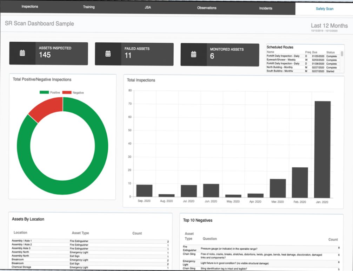Image resolution: width=353 pixels, height=271 pixels.
Task: Sort Assets By Location by Location header
Action: point(20,232)
